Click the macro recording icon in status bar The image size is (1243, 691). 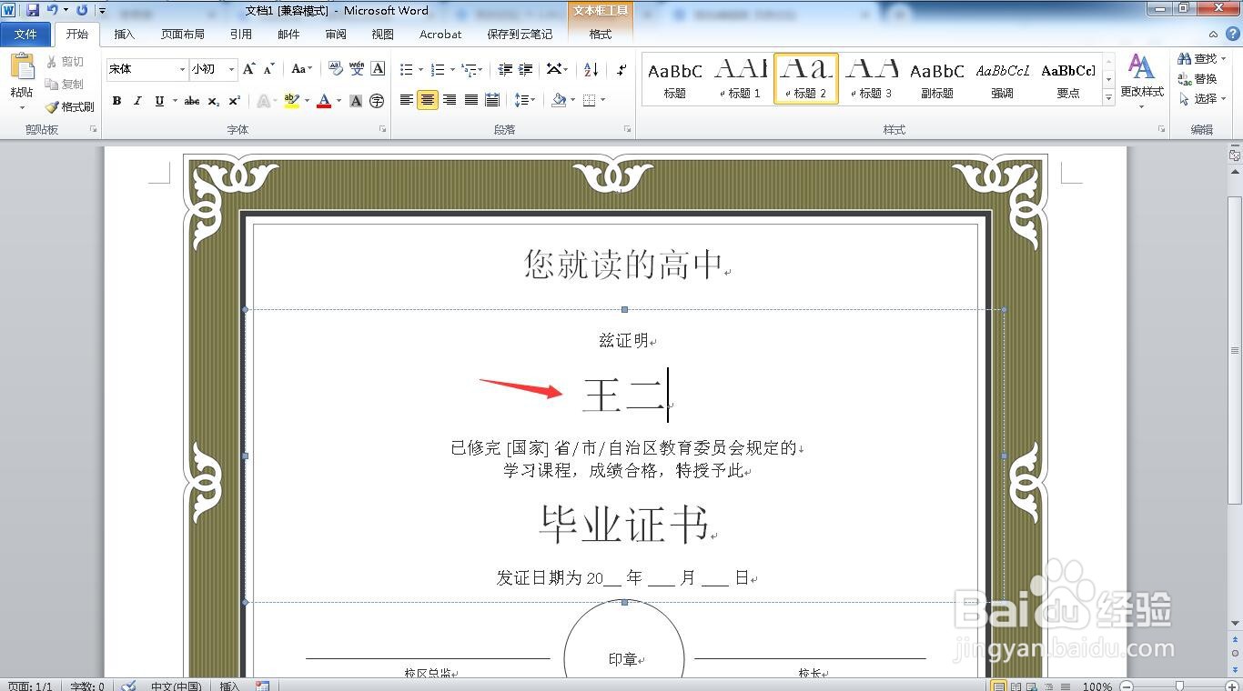tap(262, 686)
